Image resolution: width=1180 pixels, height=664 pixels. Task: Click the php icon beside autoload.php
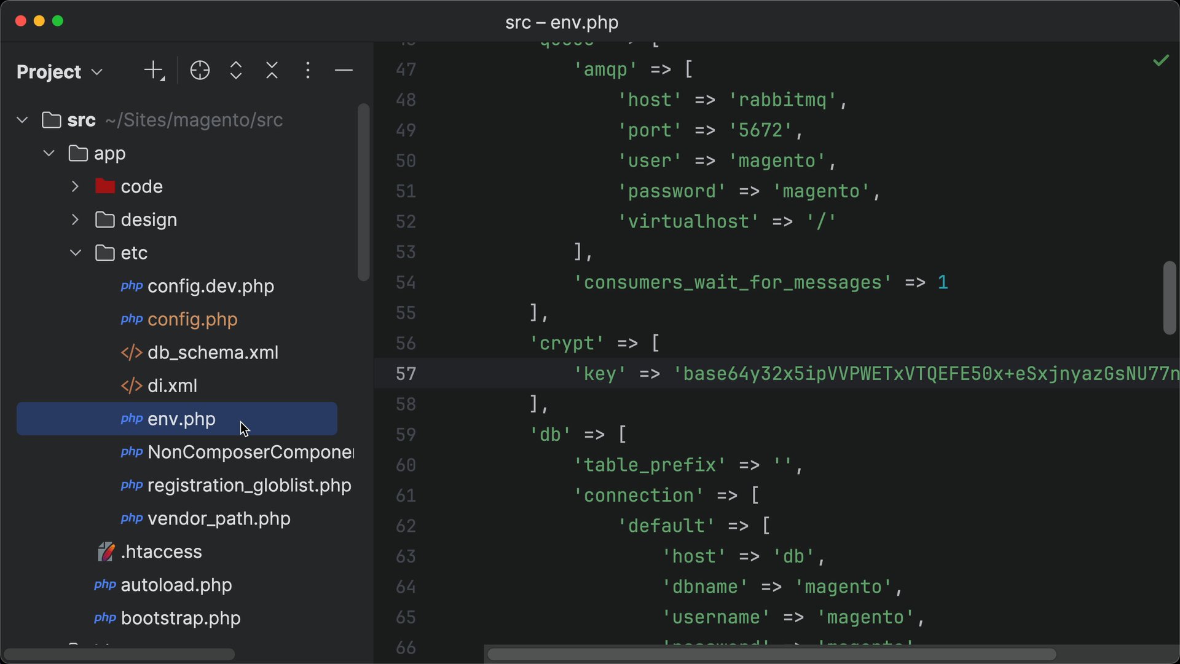tap(105, 585)
